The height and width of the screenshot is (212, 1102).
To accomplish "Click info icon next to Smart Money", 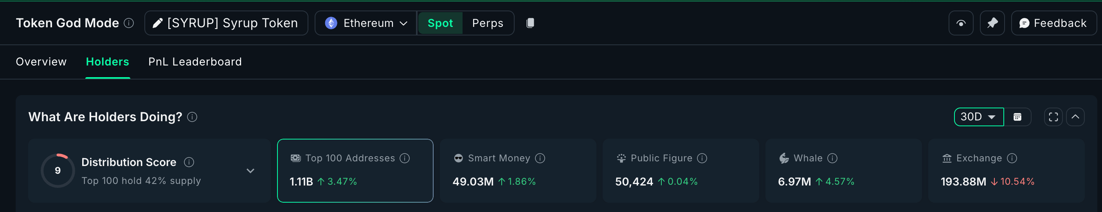I will (540, 158).
